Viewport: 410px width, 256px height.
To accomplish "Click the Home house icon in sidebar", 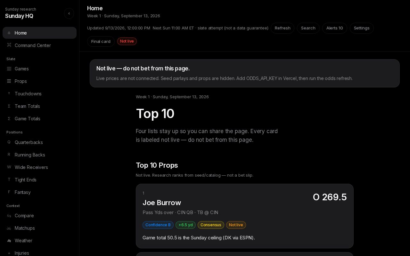I will coord(9,33).
